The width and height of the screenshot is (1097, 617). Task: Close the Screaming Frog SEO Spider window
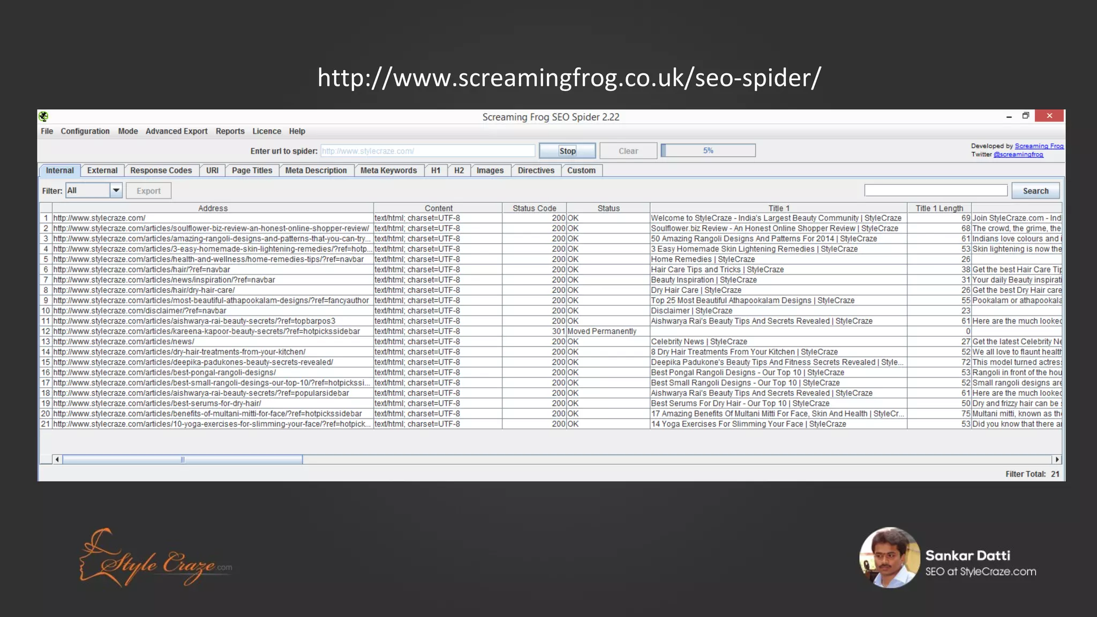tap(1049, 116)
